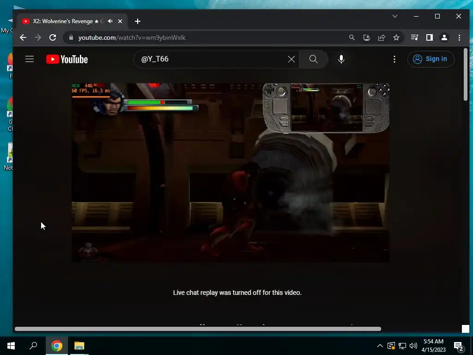Show hidden system tray icons
473x355 pixels.
click(x=380, y=346)
